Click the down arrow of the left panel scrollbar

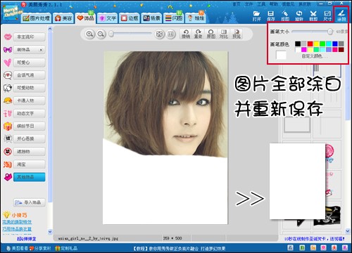coord(50,231)
